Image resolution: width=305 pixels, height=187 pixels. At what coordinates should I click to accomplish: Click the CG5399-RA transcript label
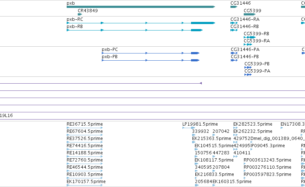[257, 41]
